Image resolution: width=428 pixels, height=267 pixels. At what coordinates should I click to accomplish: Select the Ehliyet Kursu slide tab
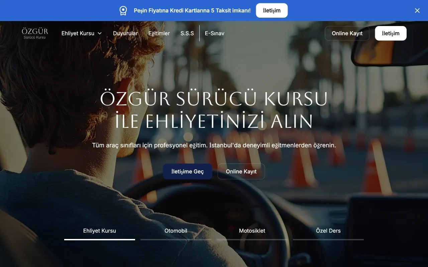[100, 231]
